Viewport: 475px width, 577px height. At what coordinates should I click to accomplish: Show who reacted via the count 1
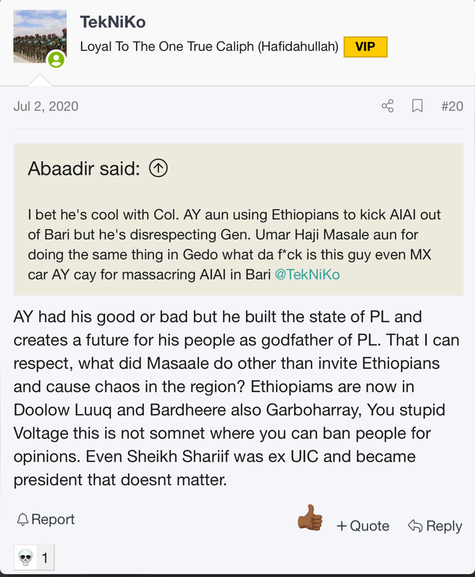[x=44, y=557]
